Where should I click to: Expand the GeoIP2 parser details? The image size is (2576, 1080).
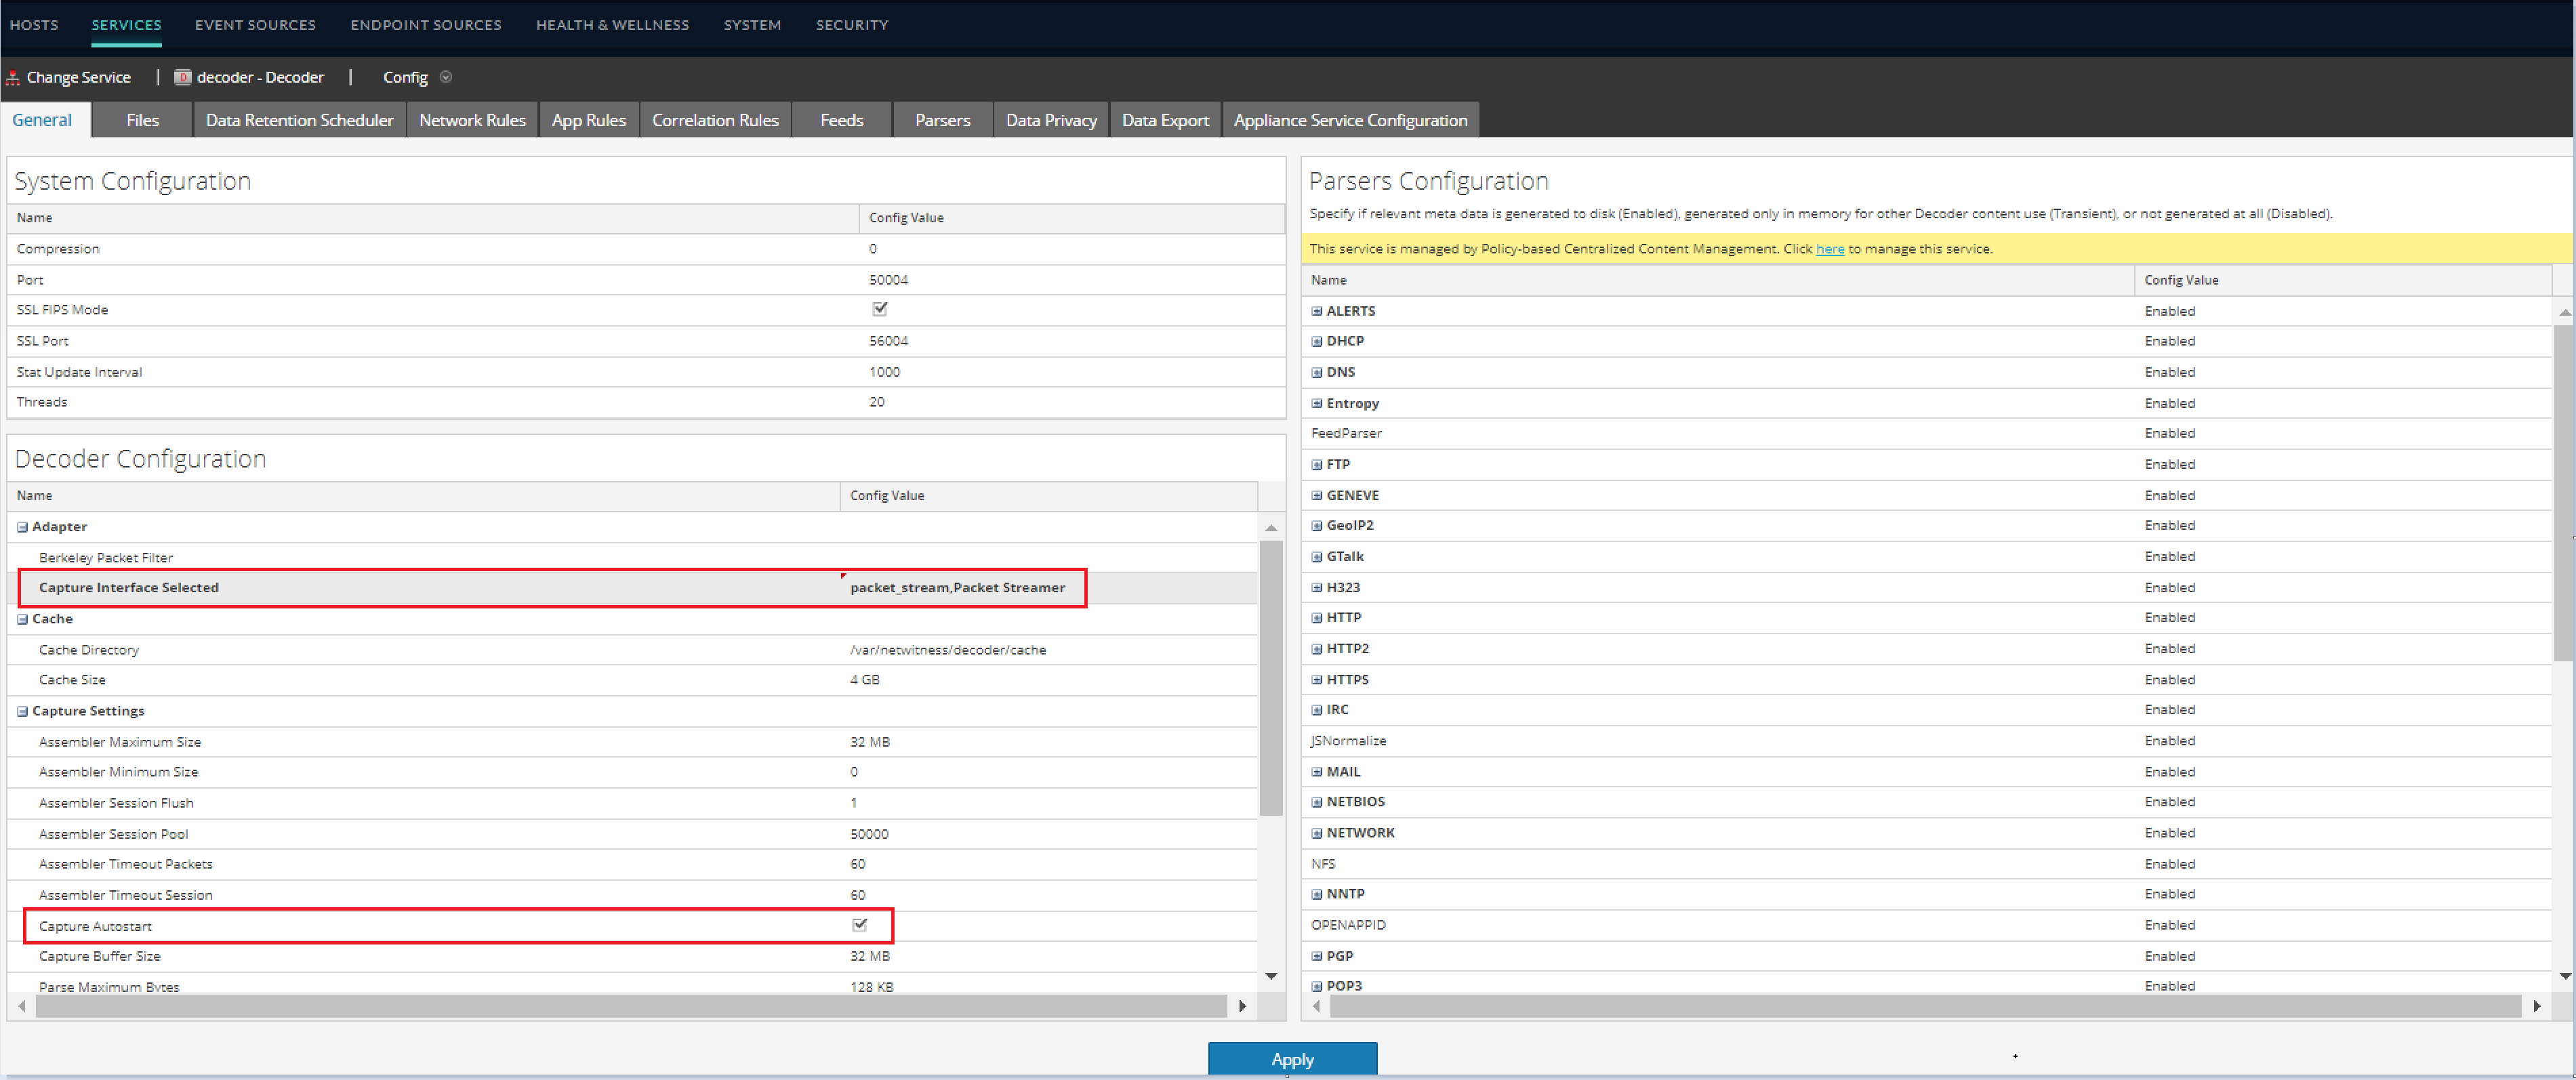click(1317, 525)
